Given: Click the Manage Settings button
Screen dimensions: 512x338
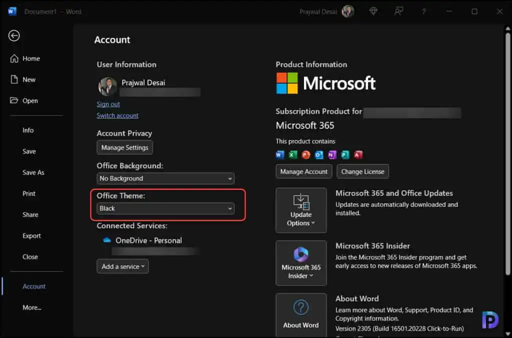Looking at the screenshot, I should pos(124,147).
